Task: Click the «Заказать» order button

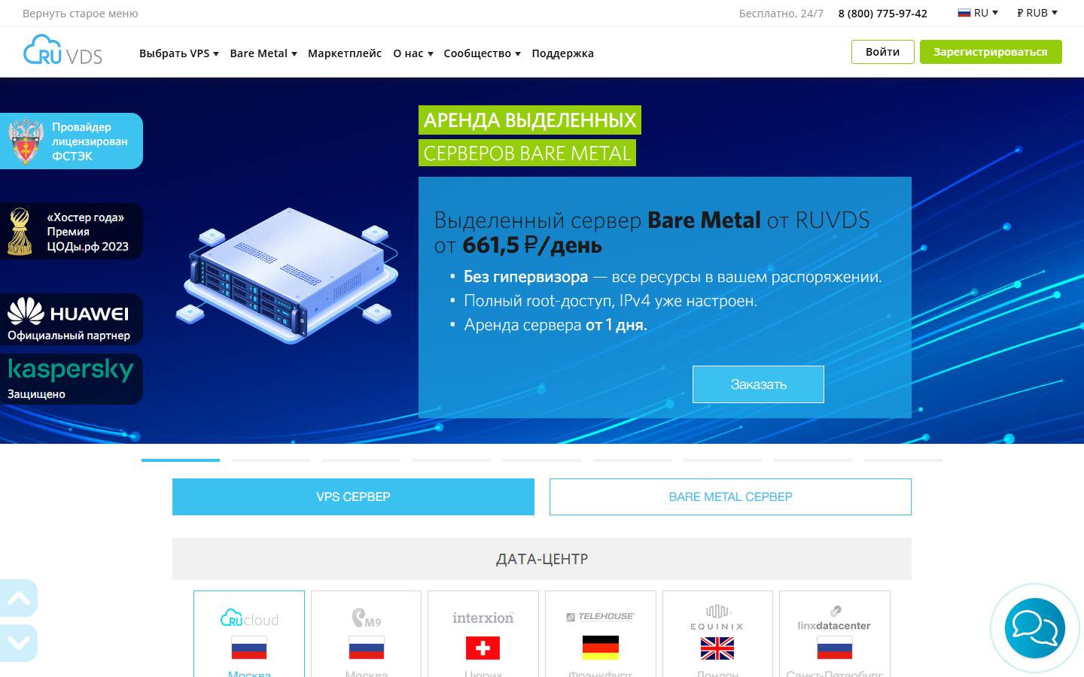Action: point(758,384)
